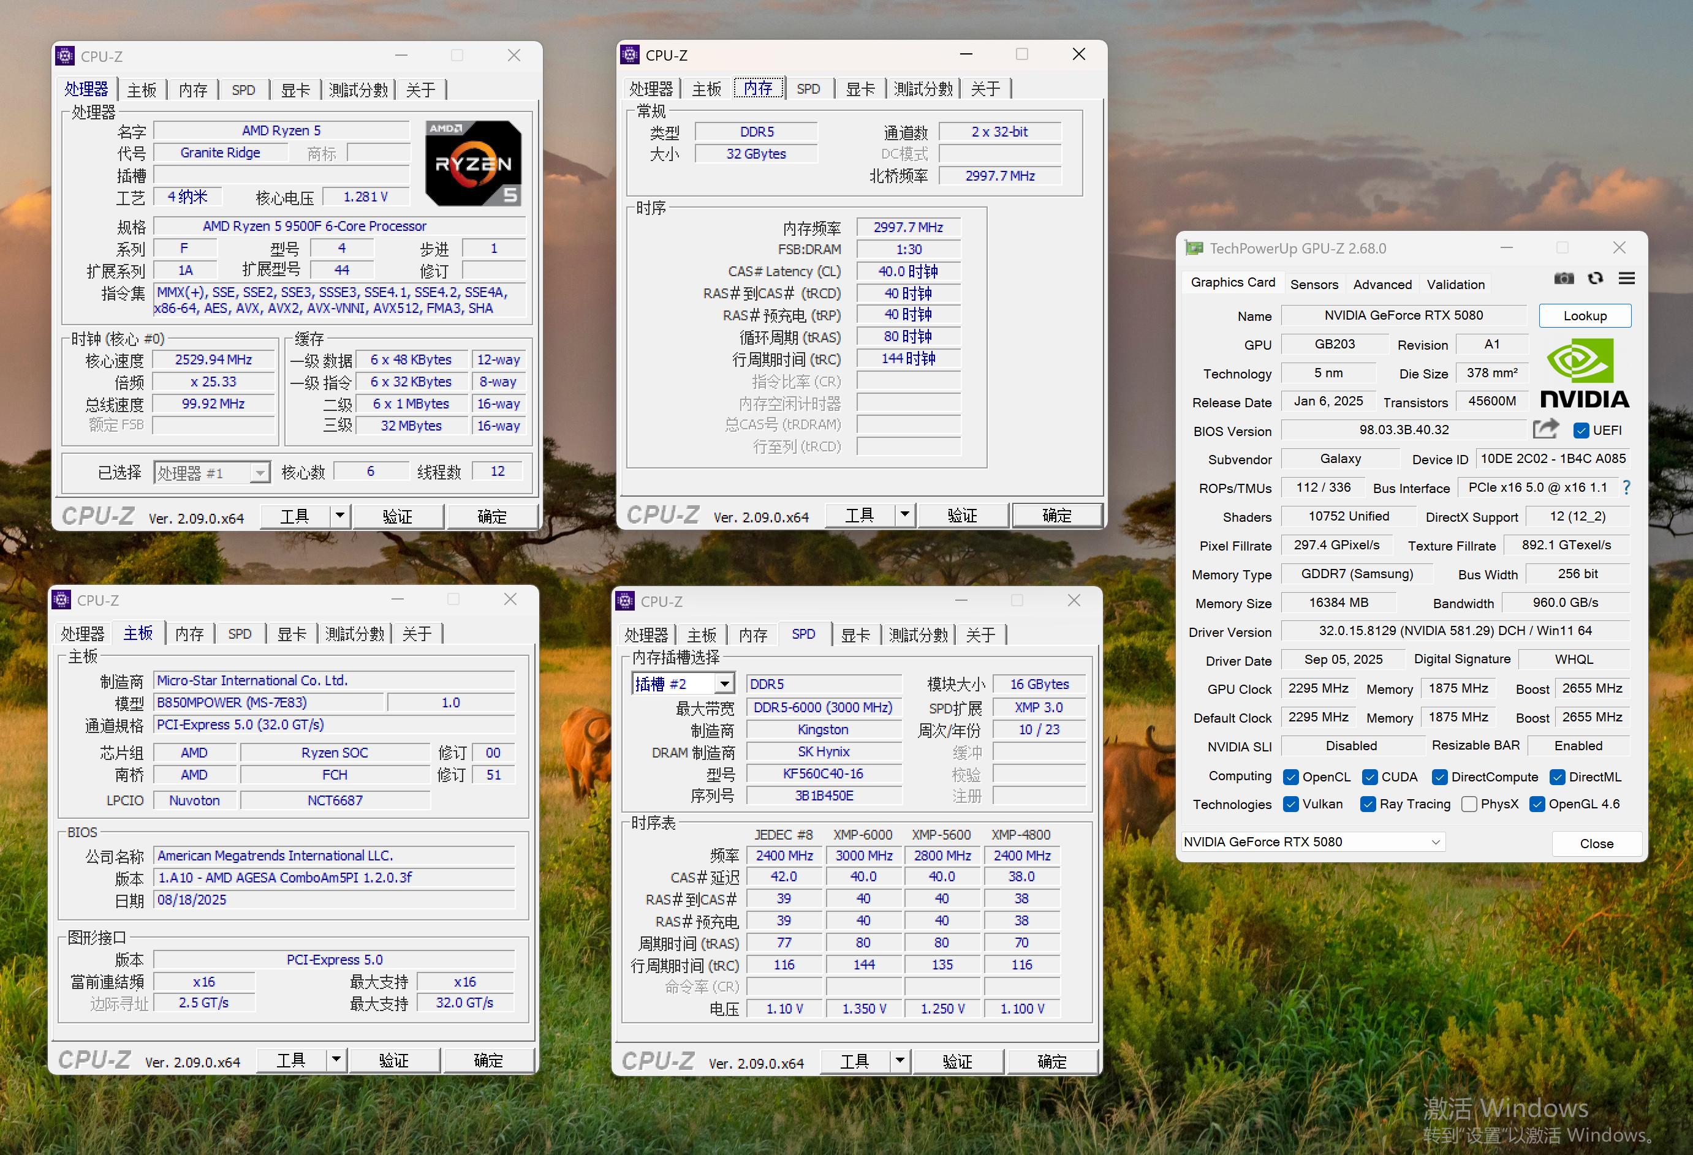Switch to the Sensors tab in GPU-Z
This screenshot has height=1155, width=1693.
pos(1314,284)
